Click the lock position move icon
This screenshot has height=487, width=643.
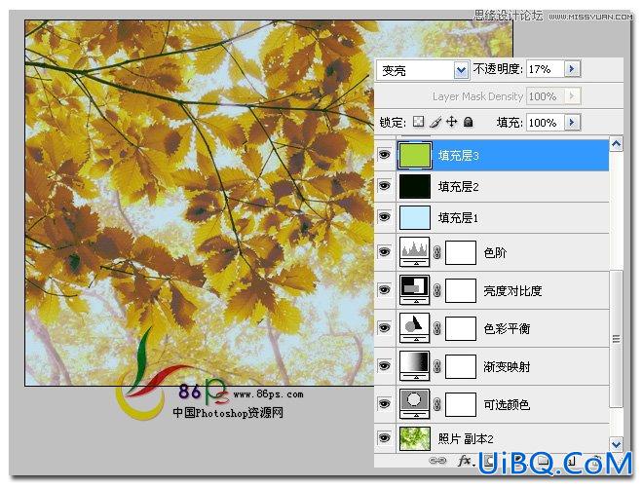point(451,122)
